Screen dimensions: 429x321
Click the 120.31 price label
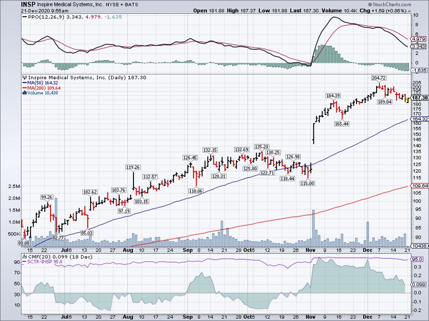point(219,176)
